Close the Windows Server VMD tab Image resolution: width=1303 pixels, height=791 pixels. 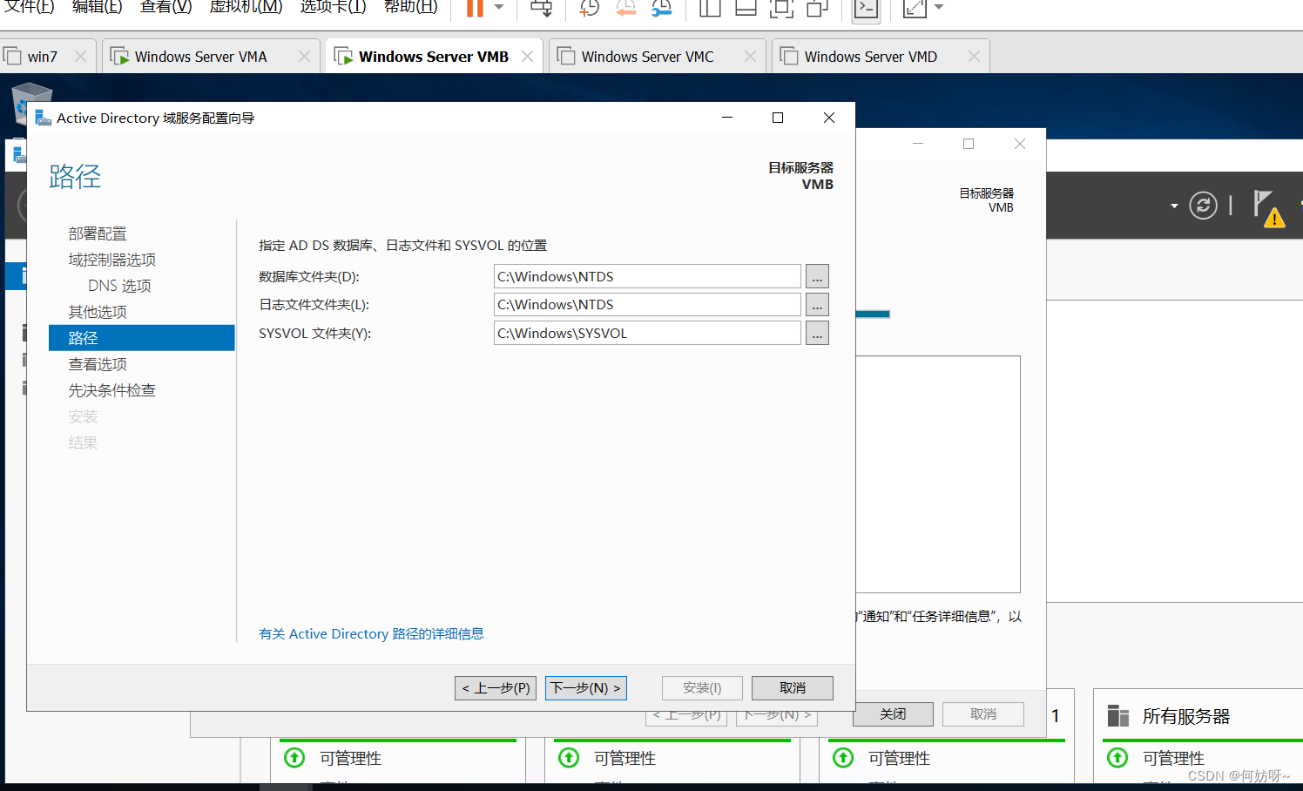point(974,57)
